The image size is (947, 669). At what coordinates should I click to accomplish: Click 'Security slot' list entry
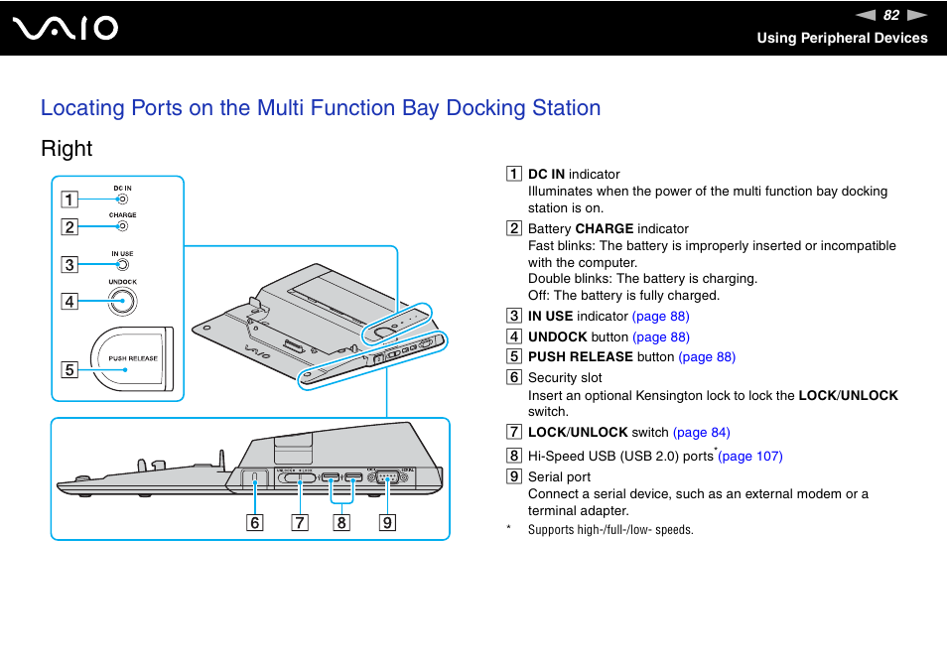click(565, 378)
